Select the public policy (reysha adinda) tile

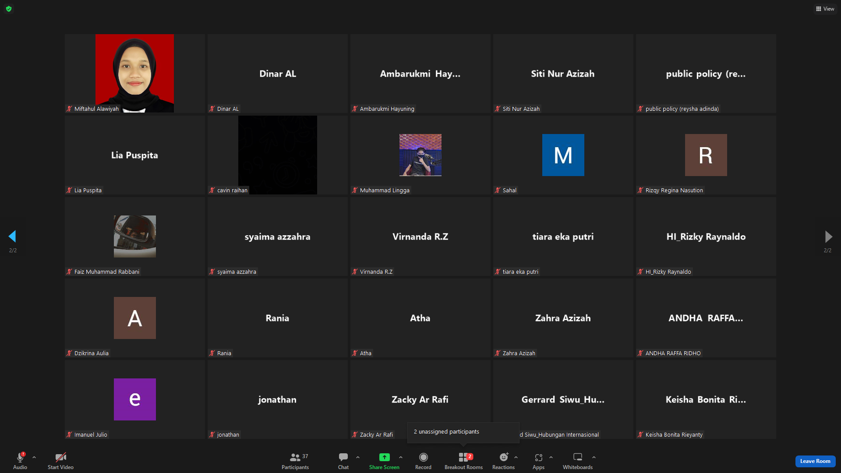pyautogui.click(x=706, y=74)
